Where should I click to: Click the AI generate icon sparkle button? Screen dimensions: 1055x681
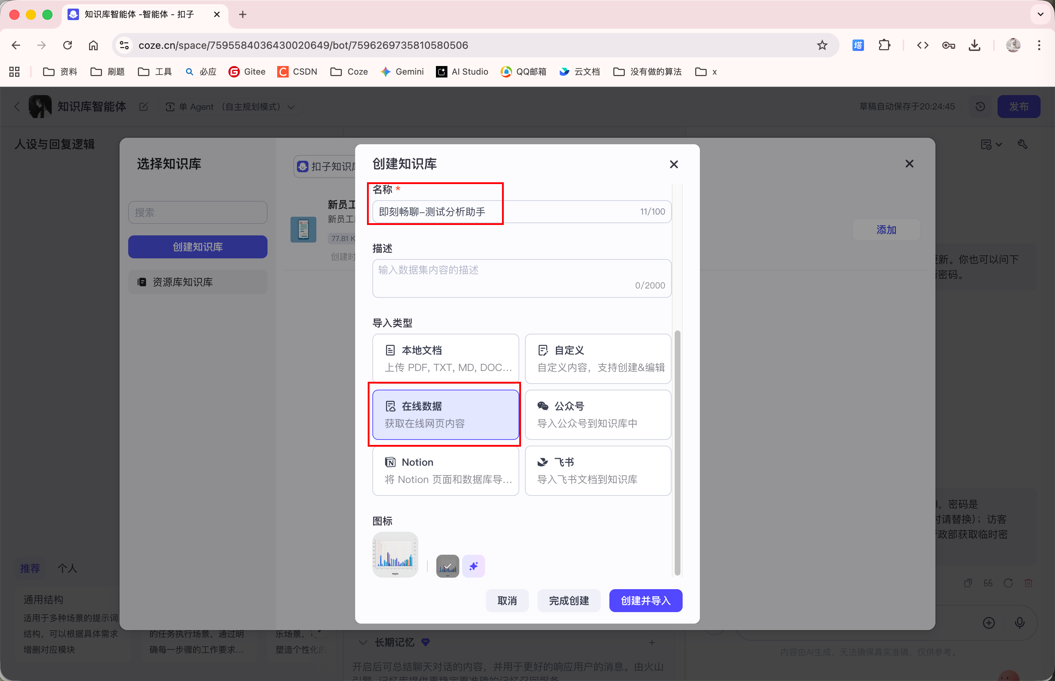tap(474, 566)
